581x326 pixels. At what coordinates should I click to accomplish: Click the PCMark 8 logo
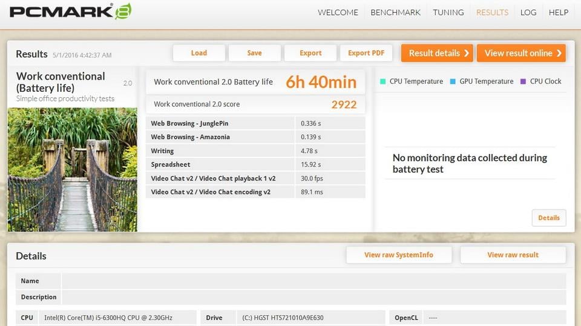click(x=70, y=11)
